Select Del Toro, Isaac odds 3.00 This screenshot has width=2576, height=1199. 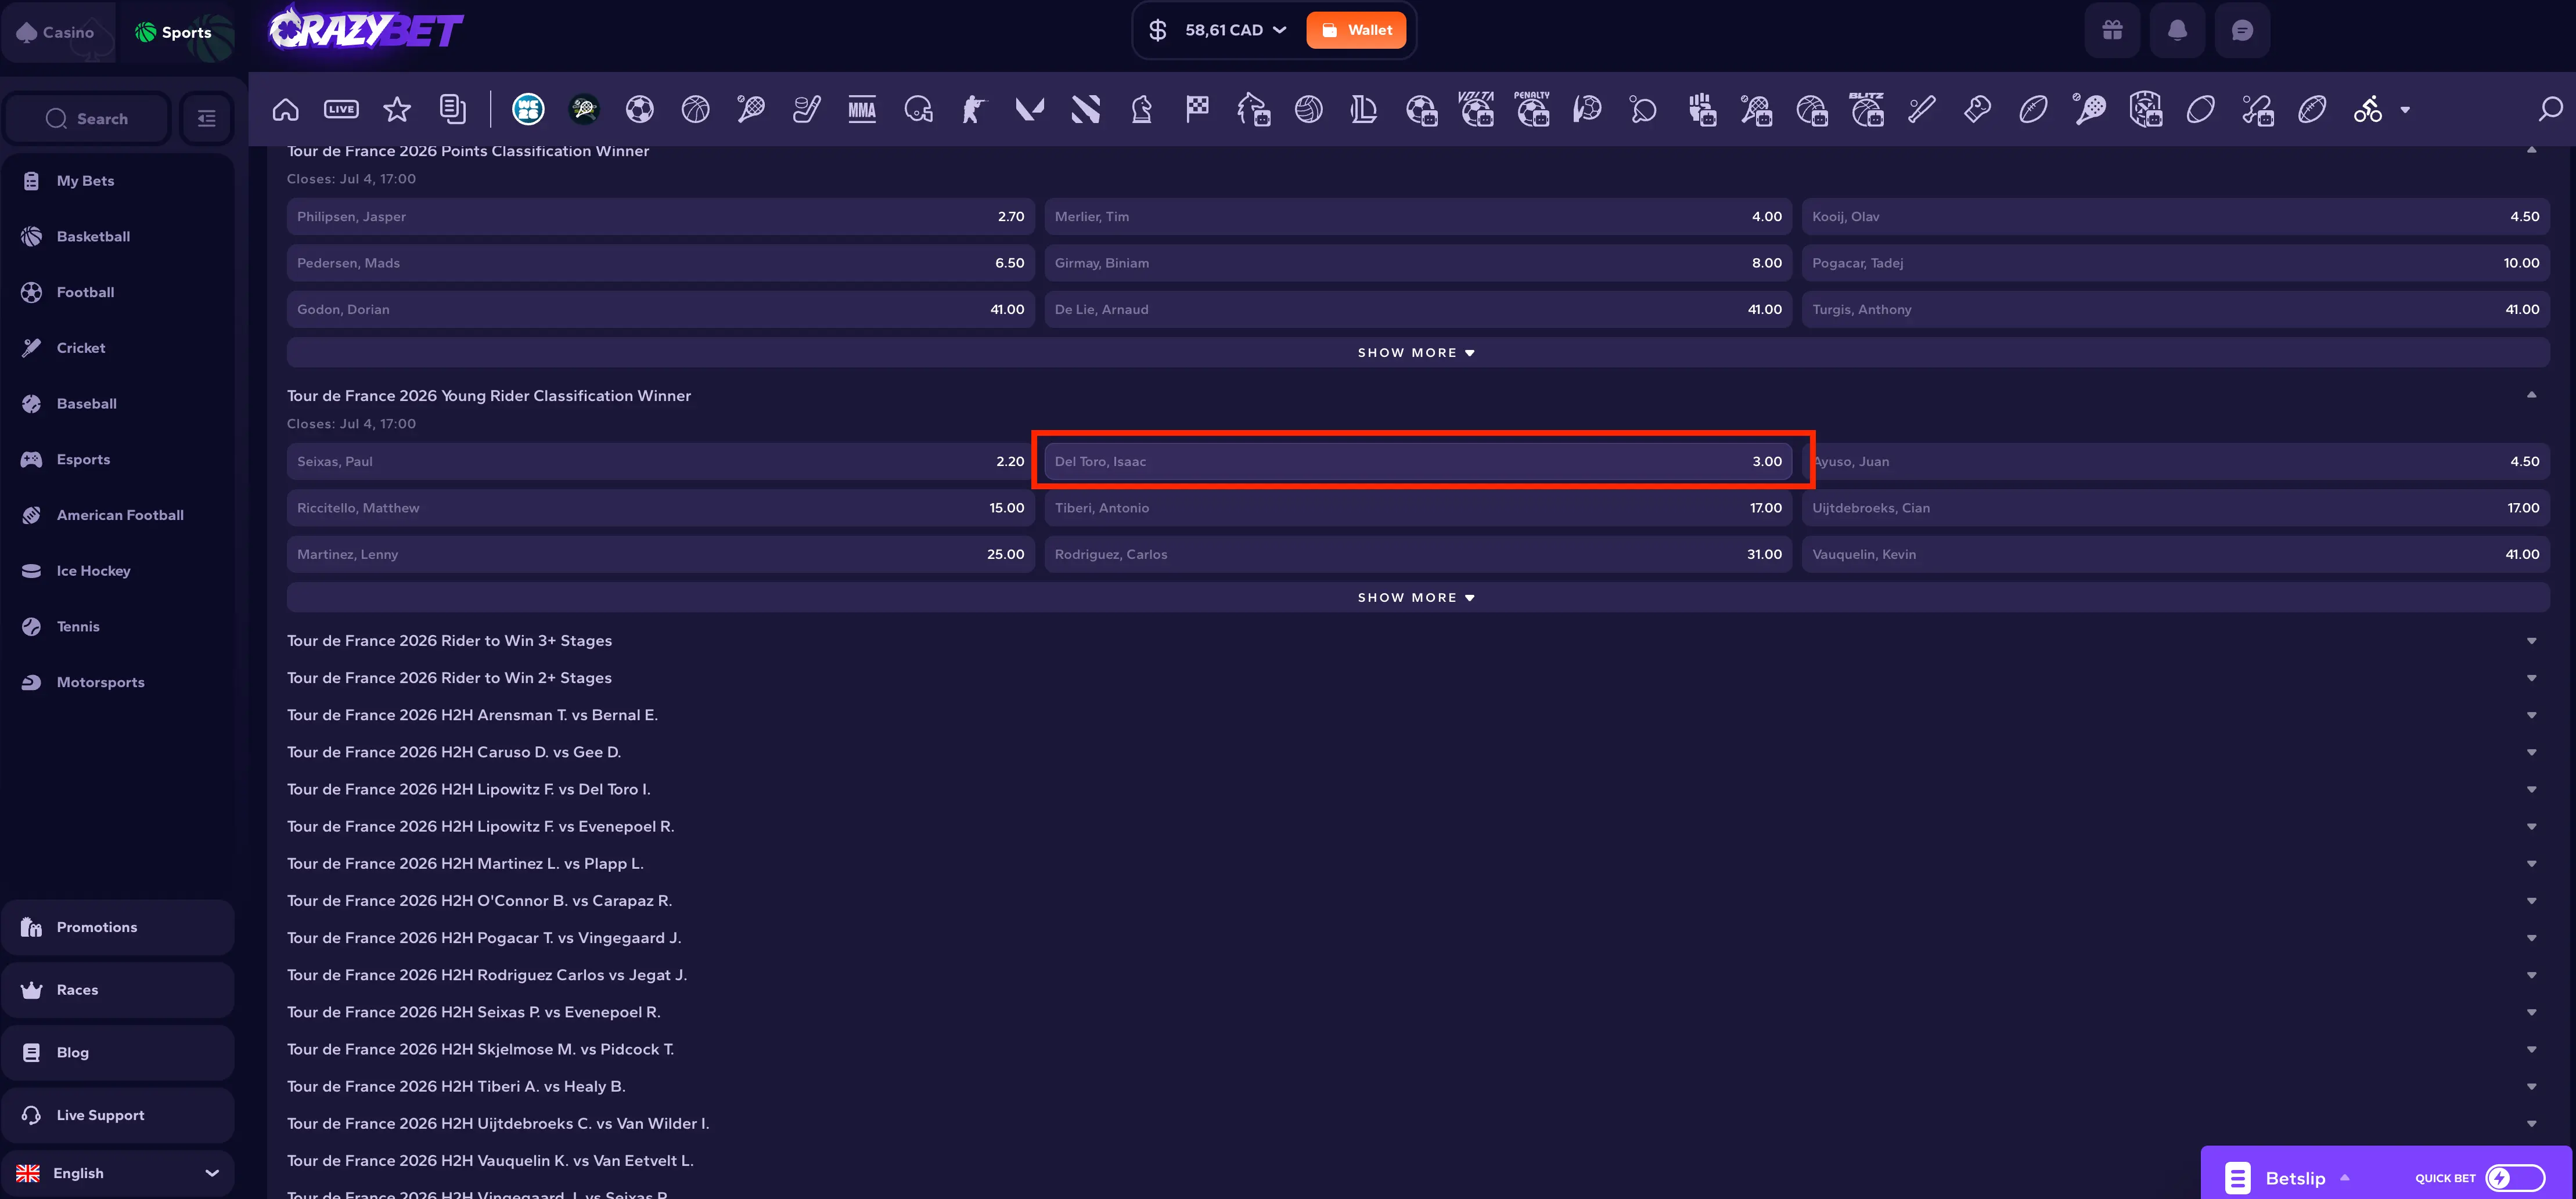pos(1417,461)
